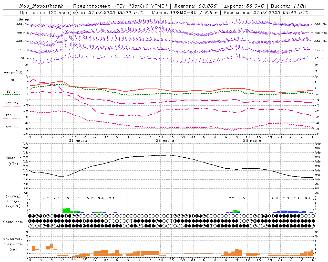Click the 22 марта date label
This screenshot has height=262, width=328.
165,141
